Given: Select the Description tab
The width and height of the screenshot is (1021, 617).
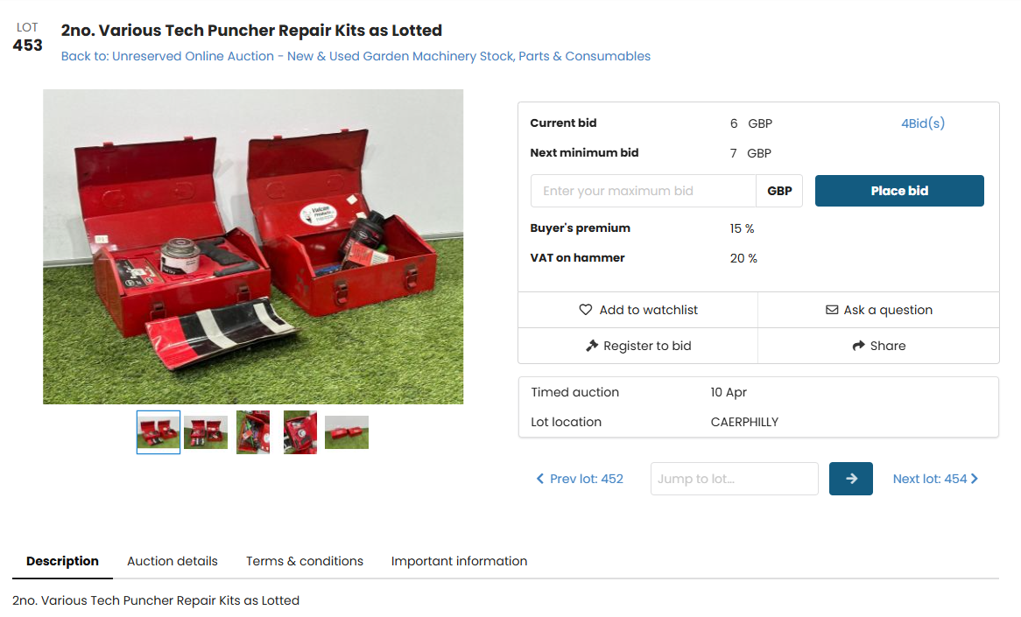Looking at the screenshot, I should [x=62, y=561].
